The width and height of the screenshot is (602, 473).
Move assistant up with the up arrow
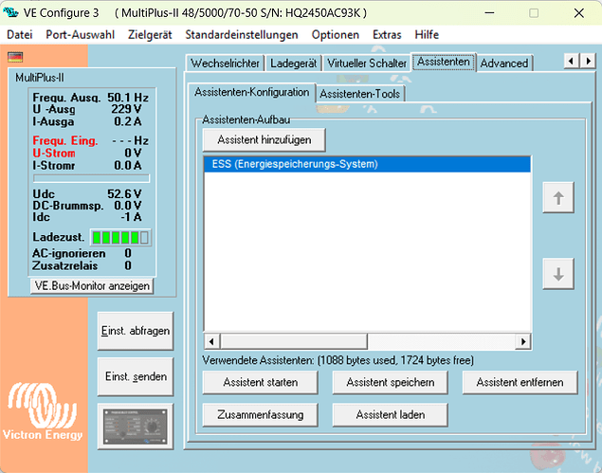pyautogui.click(x=558, y=198)
